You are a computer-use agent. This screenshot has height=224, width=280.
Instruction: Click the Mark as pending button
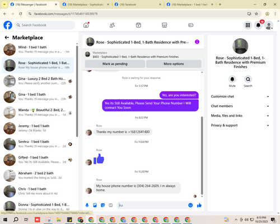click(115, 64)
